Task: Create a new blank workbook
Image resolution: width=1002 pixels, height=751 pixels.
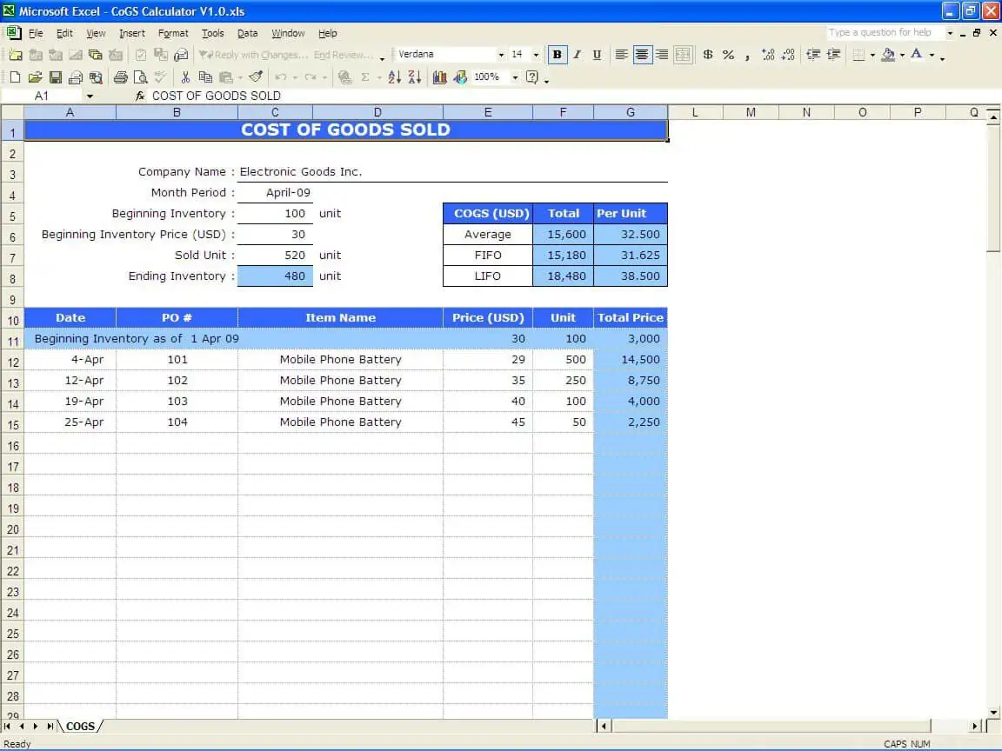Action: 15,77
